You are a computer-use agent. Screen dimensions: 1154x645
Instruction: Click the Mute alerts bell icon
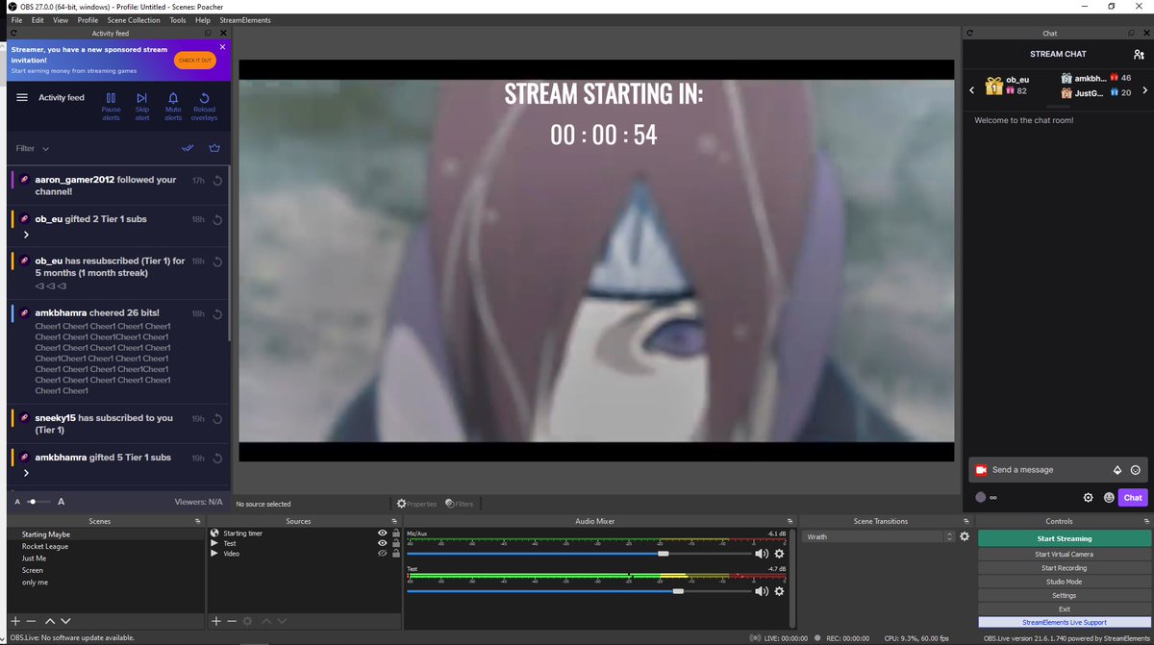[x=173, y=98]
